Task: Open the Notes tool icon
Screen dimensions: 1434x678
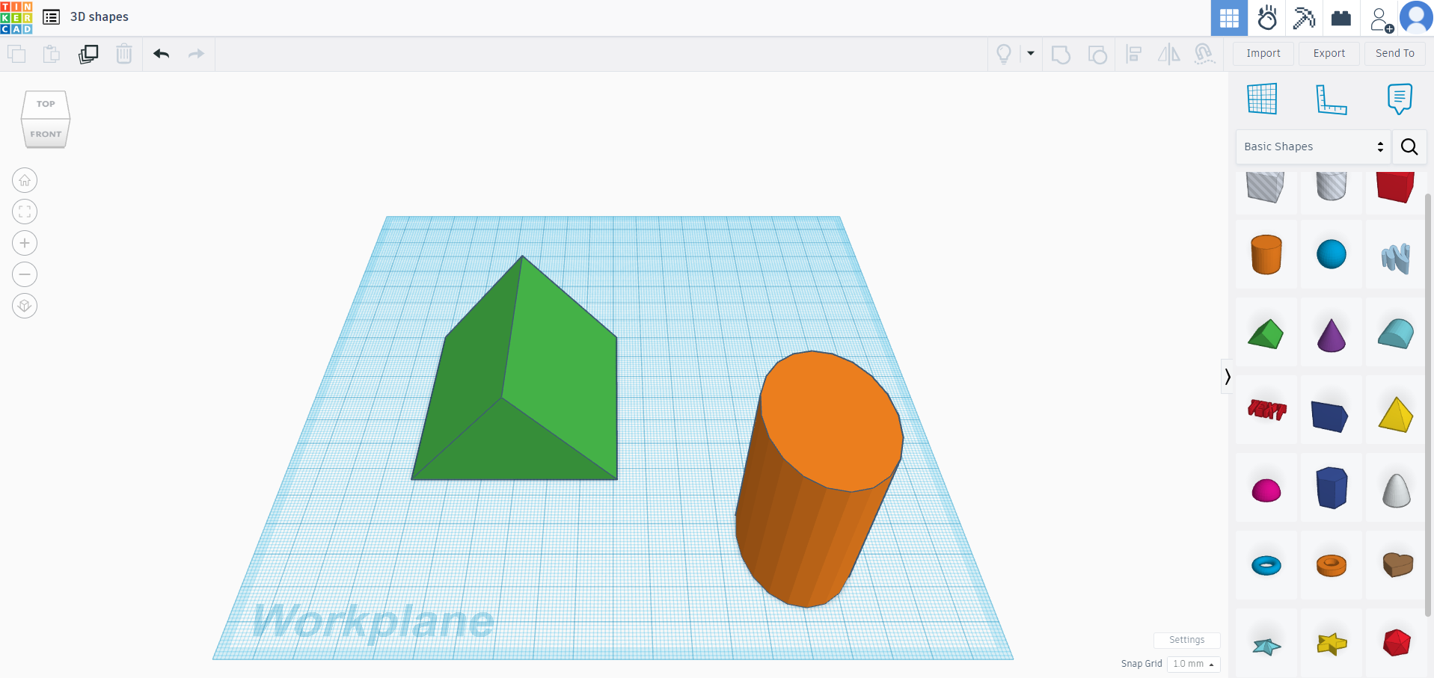Action: tap(1400, 99)
